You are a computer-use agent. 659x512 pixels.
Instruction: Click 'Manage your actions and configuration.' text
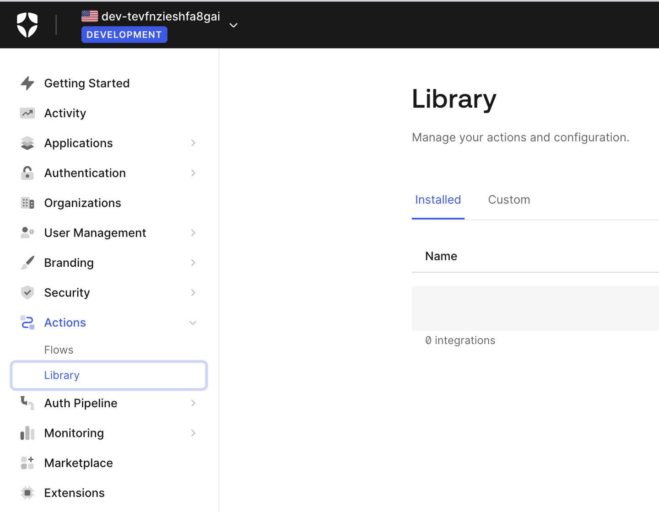[x=520, y=137]
